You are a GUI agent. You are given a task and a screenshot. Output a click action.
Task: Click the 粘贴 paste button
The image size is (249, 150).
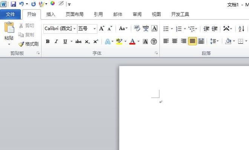click(9, 33)
